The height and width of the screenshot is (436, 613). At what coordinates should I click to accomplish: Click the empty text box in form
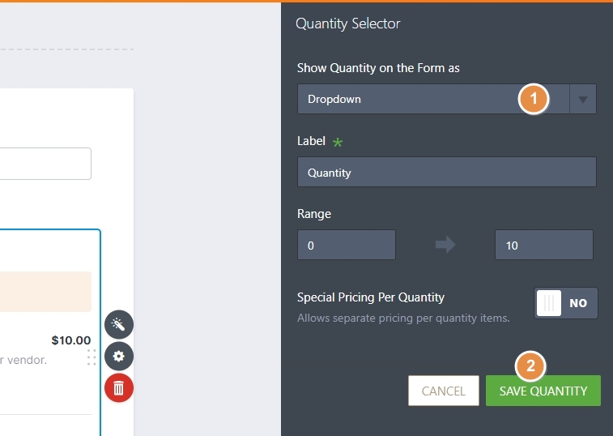(x=45, y=164)
